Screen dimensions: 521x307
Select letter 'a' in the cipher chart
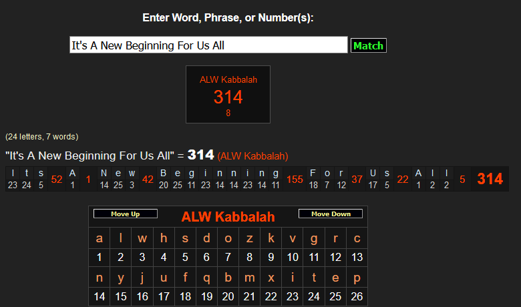pyautogui.click(x=100, y=238)
